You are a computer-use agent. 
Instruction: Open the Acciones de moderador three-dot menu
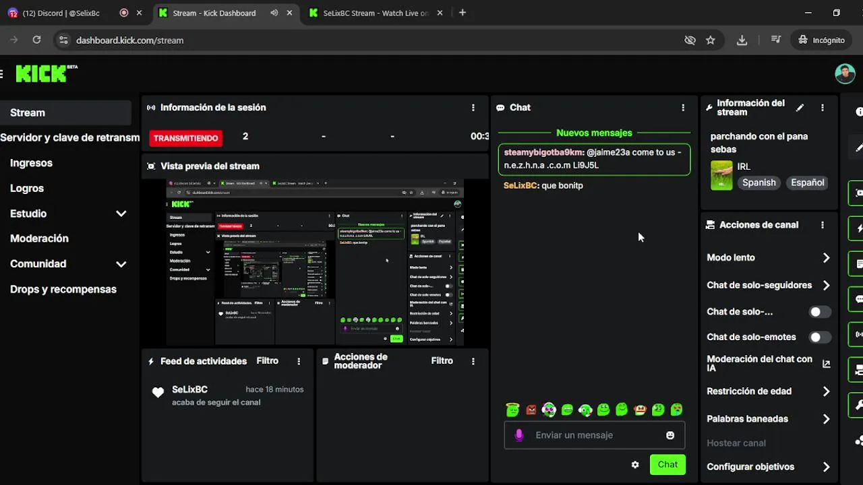473,361
